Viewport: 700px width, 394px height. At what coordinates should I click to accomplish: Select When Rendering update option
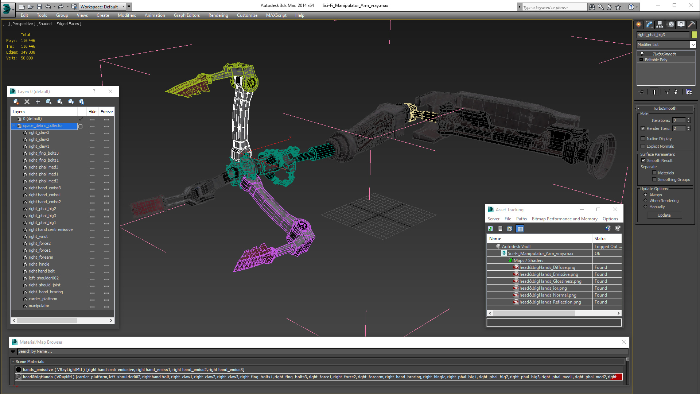click(x=646, y=201)
